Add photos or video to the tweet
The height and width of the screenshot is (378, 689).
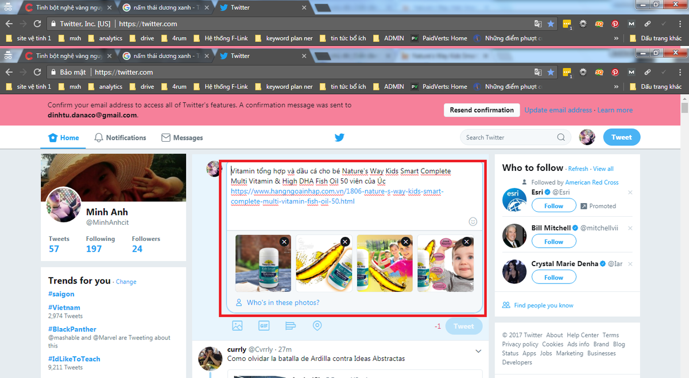click(237, 326)
